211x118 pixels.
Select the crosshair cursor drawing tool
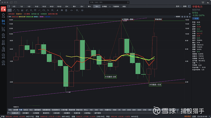click(x=9, y=10)
